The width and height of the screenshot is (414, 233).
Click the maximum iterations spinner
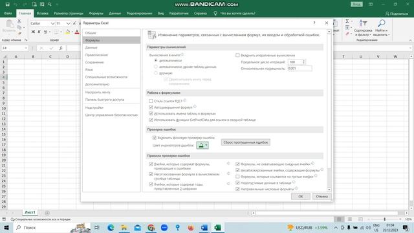tap(303, 62)
